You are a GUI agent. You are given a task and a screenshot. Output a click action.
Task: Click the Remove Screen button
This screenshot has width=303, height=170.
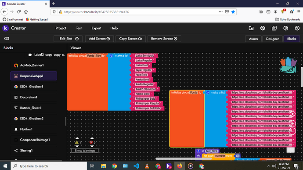point(164,39)
